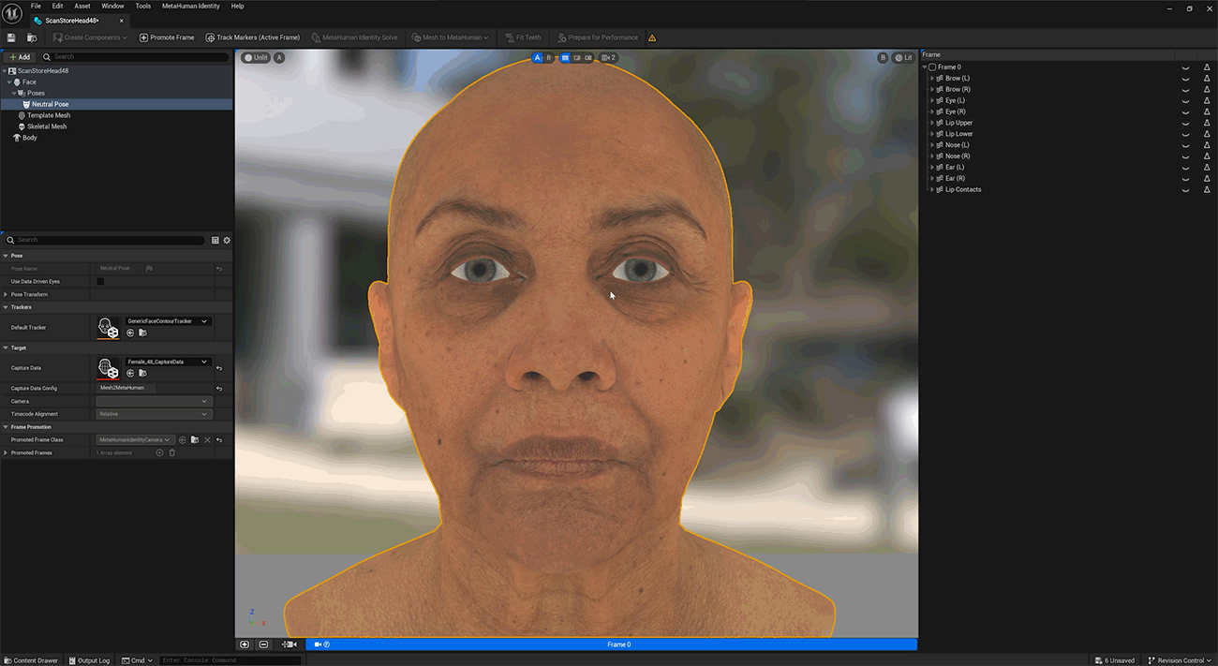Click the warning triangle icon in the toolbar
This screenshot has width=1218, height=666.
[652, 38]
